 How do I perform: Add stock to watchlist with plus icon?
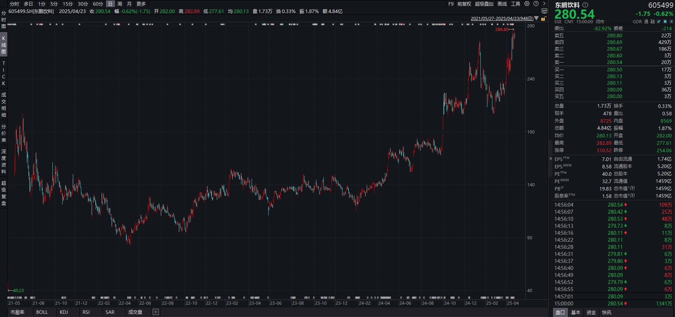click(x=671, y=21)
